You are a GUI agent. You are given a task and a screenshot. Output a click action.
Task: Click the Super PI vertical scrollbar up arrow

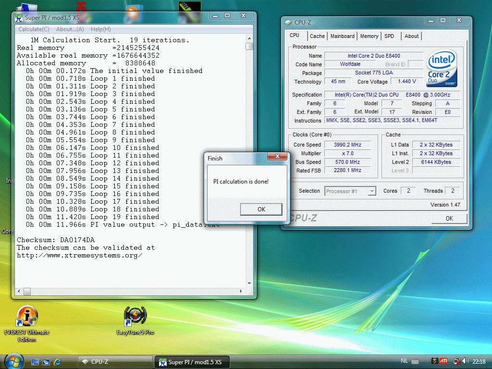click(x=249, y=38)
